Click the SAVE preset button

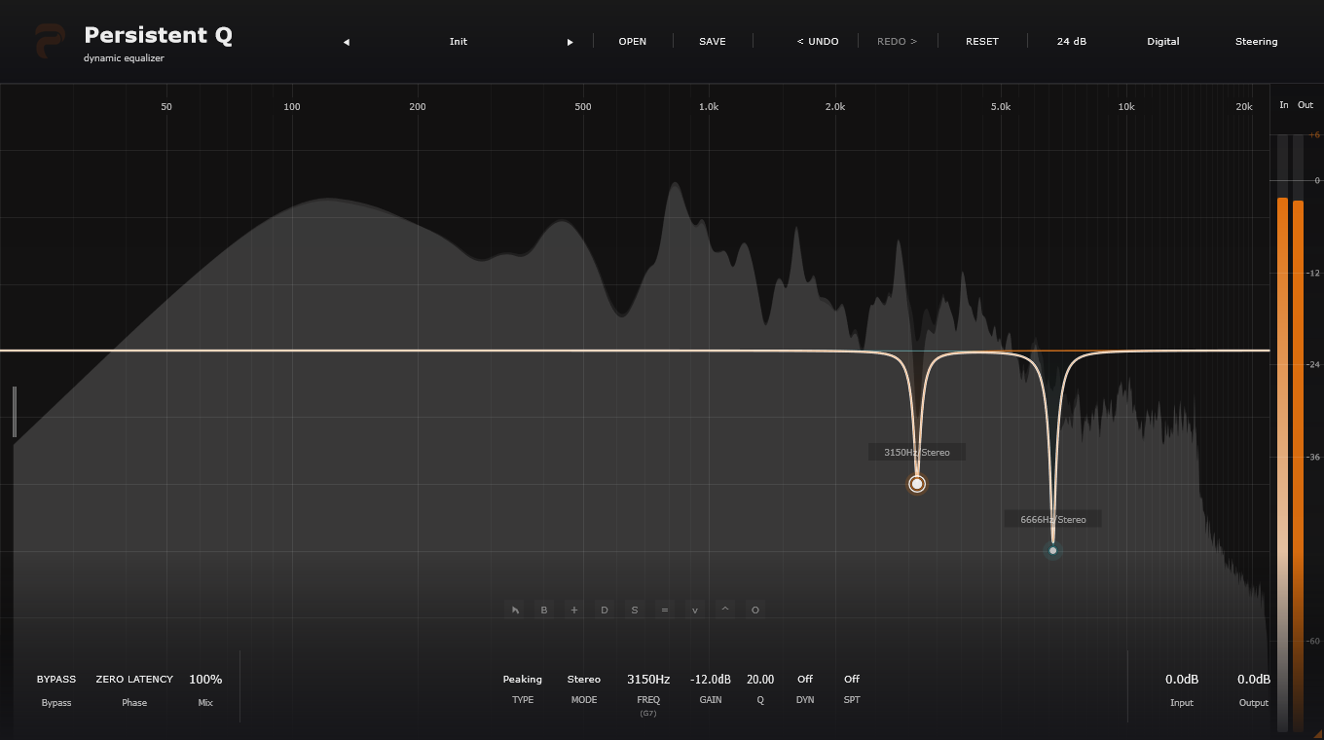(x=713, y=42)
